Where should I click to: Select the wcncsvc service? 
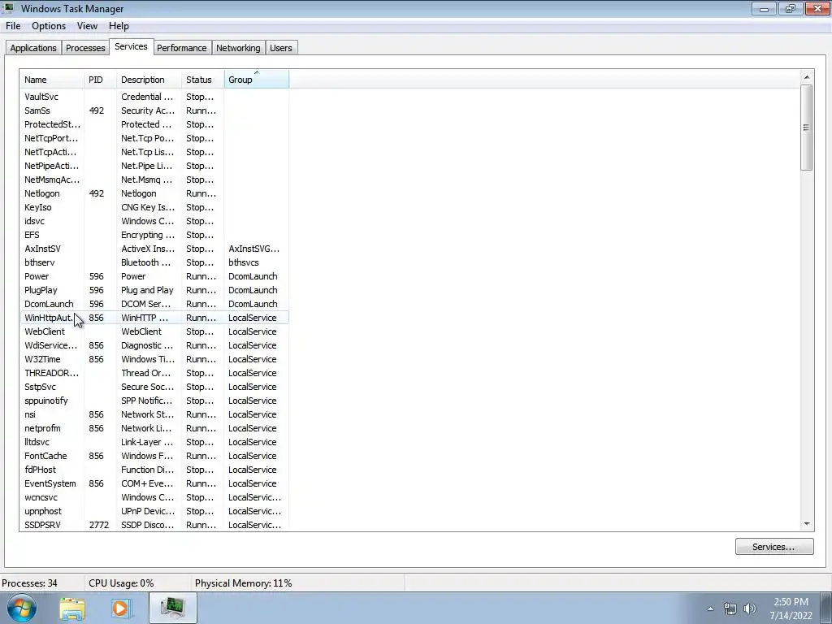point(41,496)
